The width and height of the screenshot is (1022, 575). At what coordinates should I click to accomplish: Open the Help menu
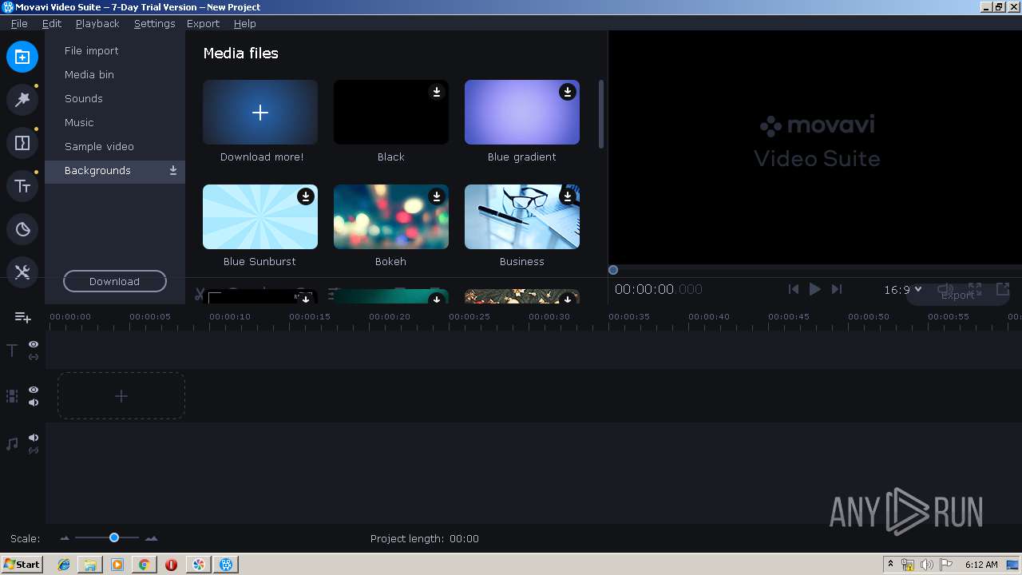[x=244, y=23]
